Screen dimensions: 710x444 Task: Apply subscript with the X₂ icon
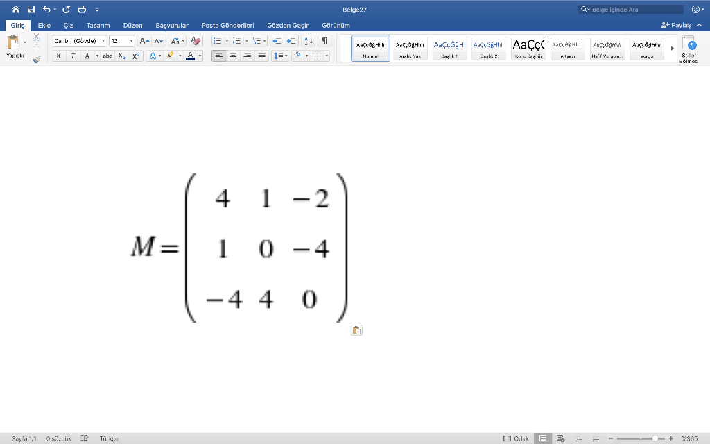click(x=121, y=55)
